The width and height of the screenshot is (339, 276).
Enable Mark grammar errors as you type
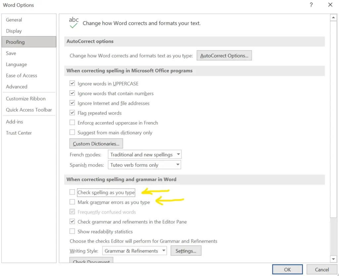(x=72, y=202)
